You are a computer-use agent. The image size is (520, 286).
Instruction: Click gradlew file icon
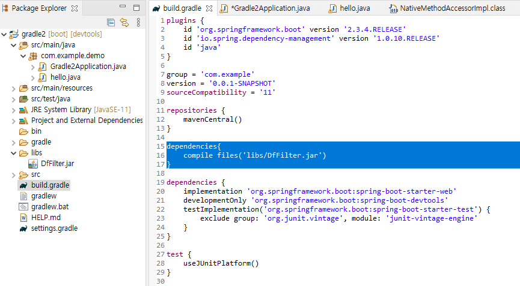click(23, 196)
